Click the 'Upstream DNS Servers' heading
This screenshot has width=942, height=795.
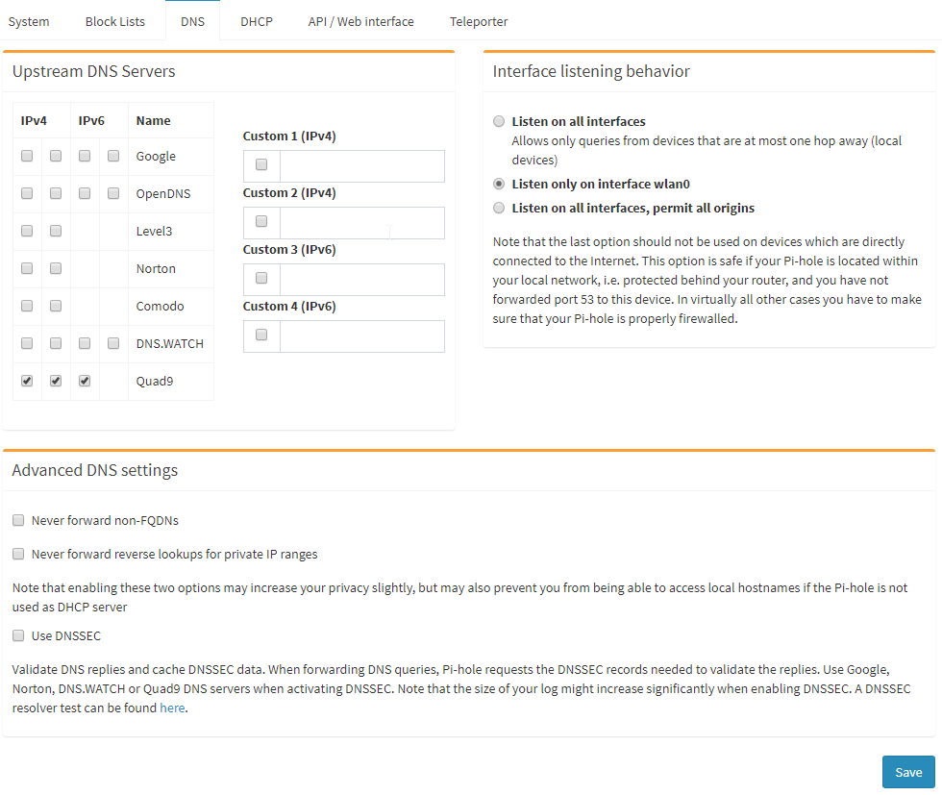pyautogui.click(x=94, y=71)
